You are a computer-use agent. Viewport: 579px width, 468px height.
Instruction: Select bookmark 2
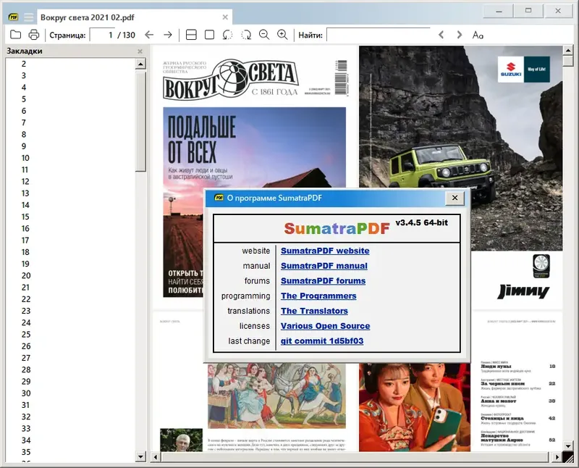pyautogui.click(x=24, y=64)
